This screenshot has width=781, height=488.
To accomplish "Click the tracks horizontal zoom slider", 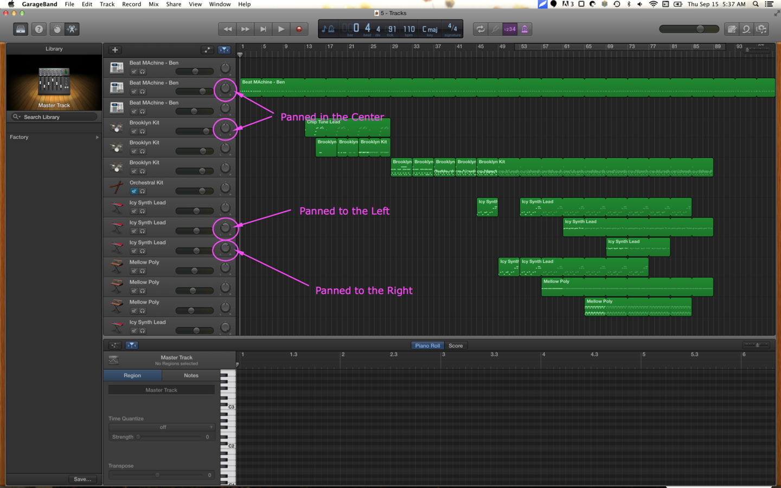I will pyautogui.click(x=757, y=50).
